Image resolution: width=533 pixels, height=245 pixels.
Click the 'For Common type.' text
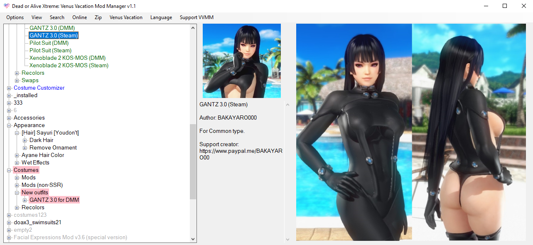point(222,131)
